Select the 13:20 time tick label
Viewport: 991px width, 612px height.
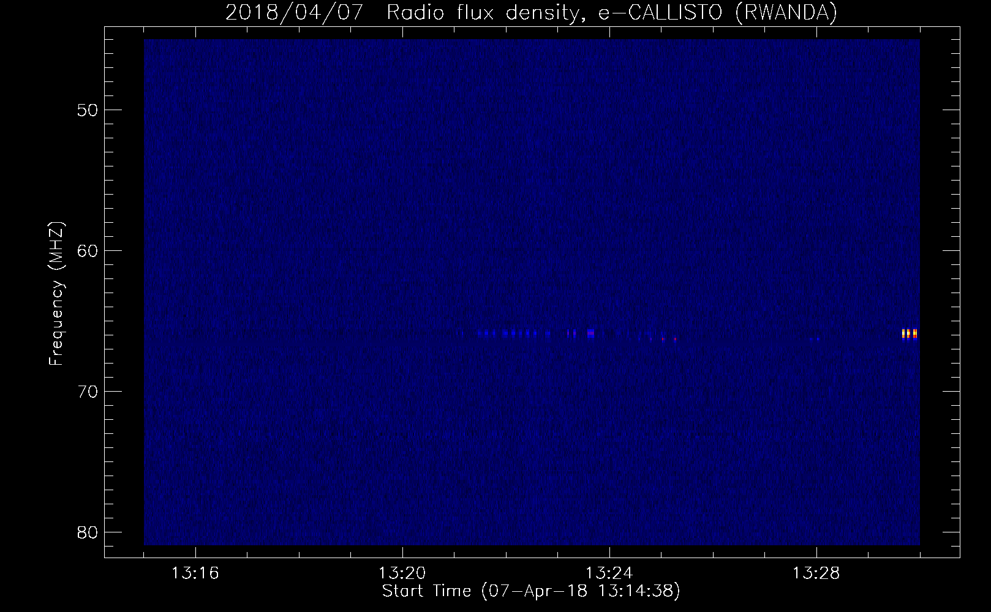pos(402,573)
